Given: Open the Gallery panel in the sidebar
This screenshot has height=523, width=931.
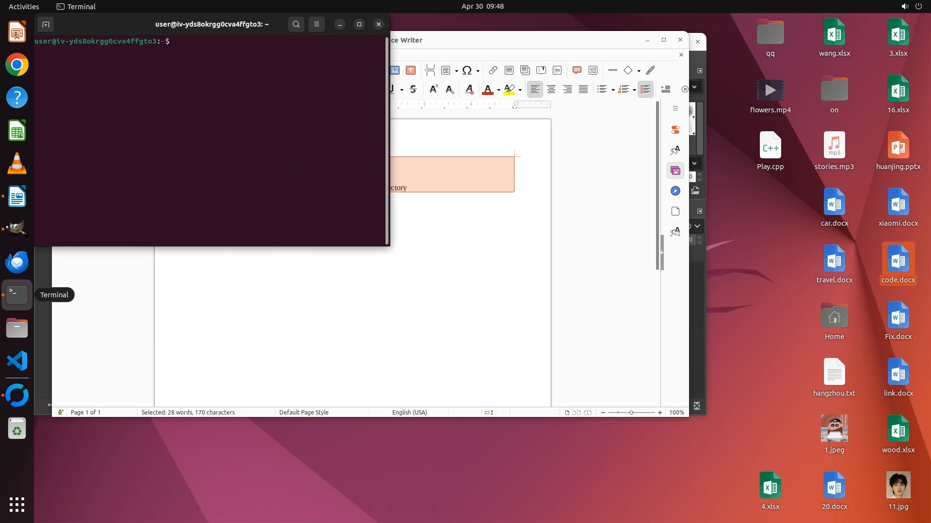Looking at the screenshot, I should 675,170.
